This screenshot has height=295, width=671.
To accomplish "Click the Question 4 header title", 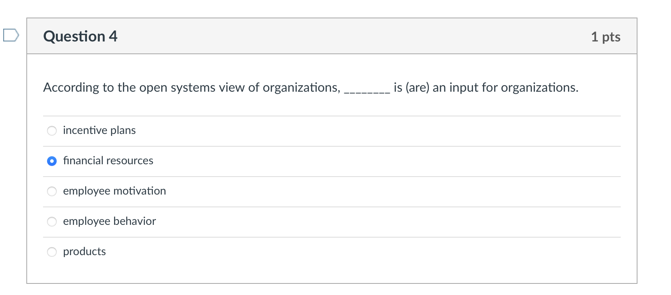I will [80, 36].
